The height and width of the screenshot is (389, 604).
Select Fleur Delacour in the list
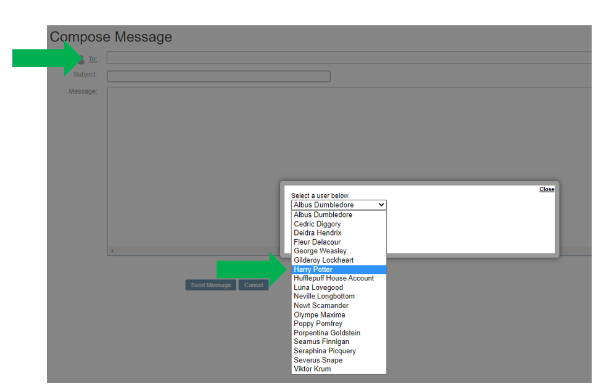tap(339, 242)
